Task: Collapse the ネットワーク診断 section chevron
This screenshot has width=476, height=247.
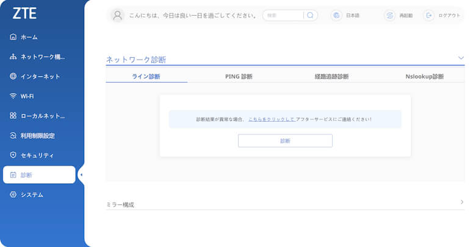Action: pos(461,58)
